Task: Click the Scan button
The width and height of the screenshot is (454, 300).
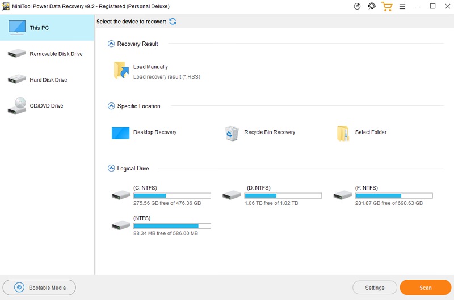Action: tap(425, 288)
